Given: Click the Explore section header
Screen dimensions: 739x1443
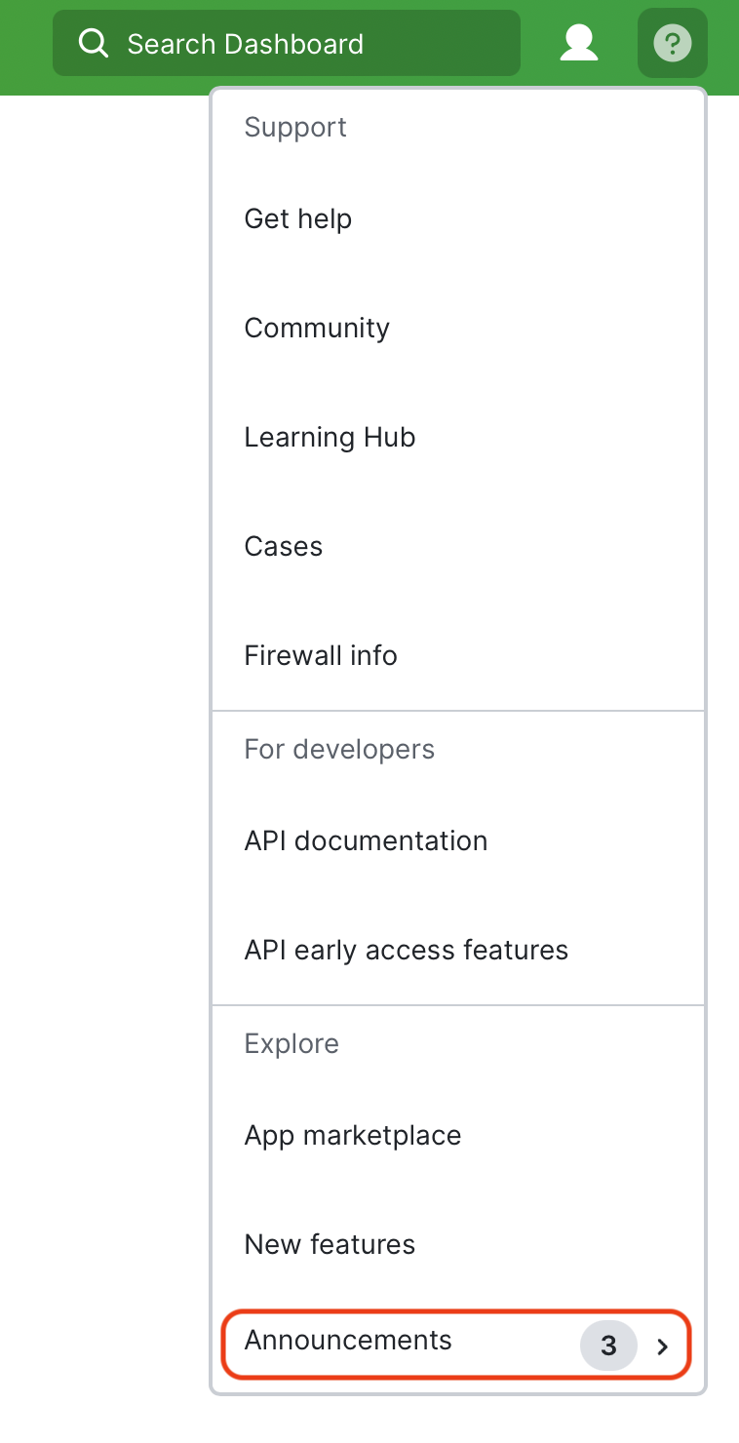Looking at the screenshot, I should pos(291,1043).
